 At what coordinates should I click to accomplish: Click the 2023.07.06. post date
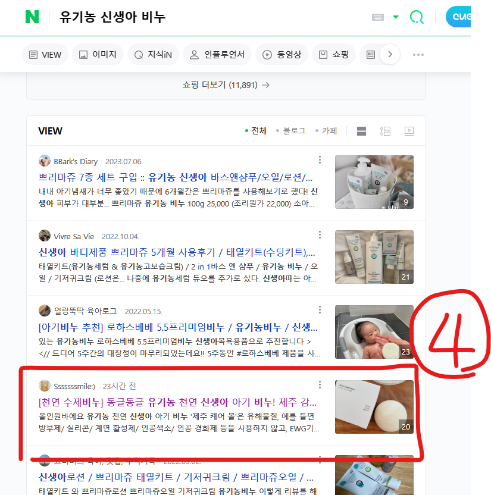[x=124, y=161]
